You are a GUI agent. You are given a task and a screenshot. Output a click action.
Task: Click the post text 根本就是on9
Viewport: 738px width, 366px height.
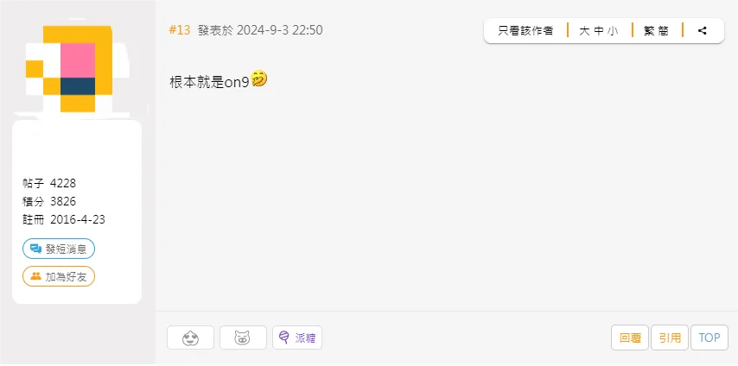point(209,82)
